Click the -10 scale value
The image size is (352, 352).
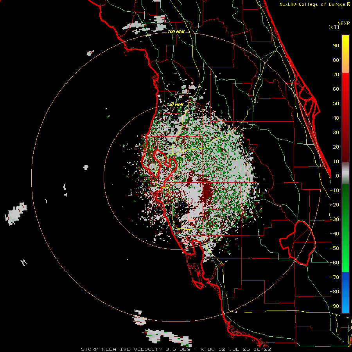pyautogui.click(x=334, y=190)
